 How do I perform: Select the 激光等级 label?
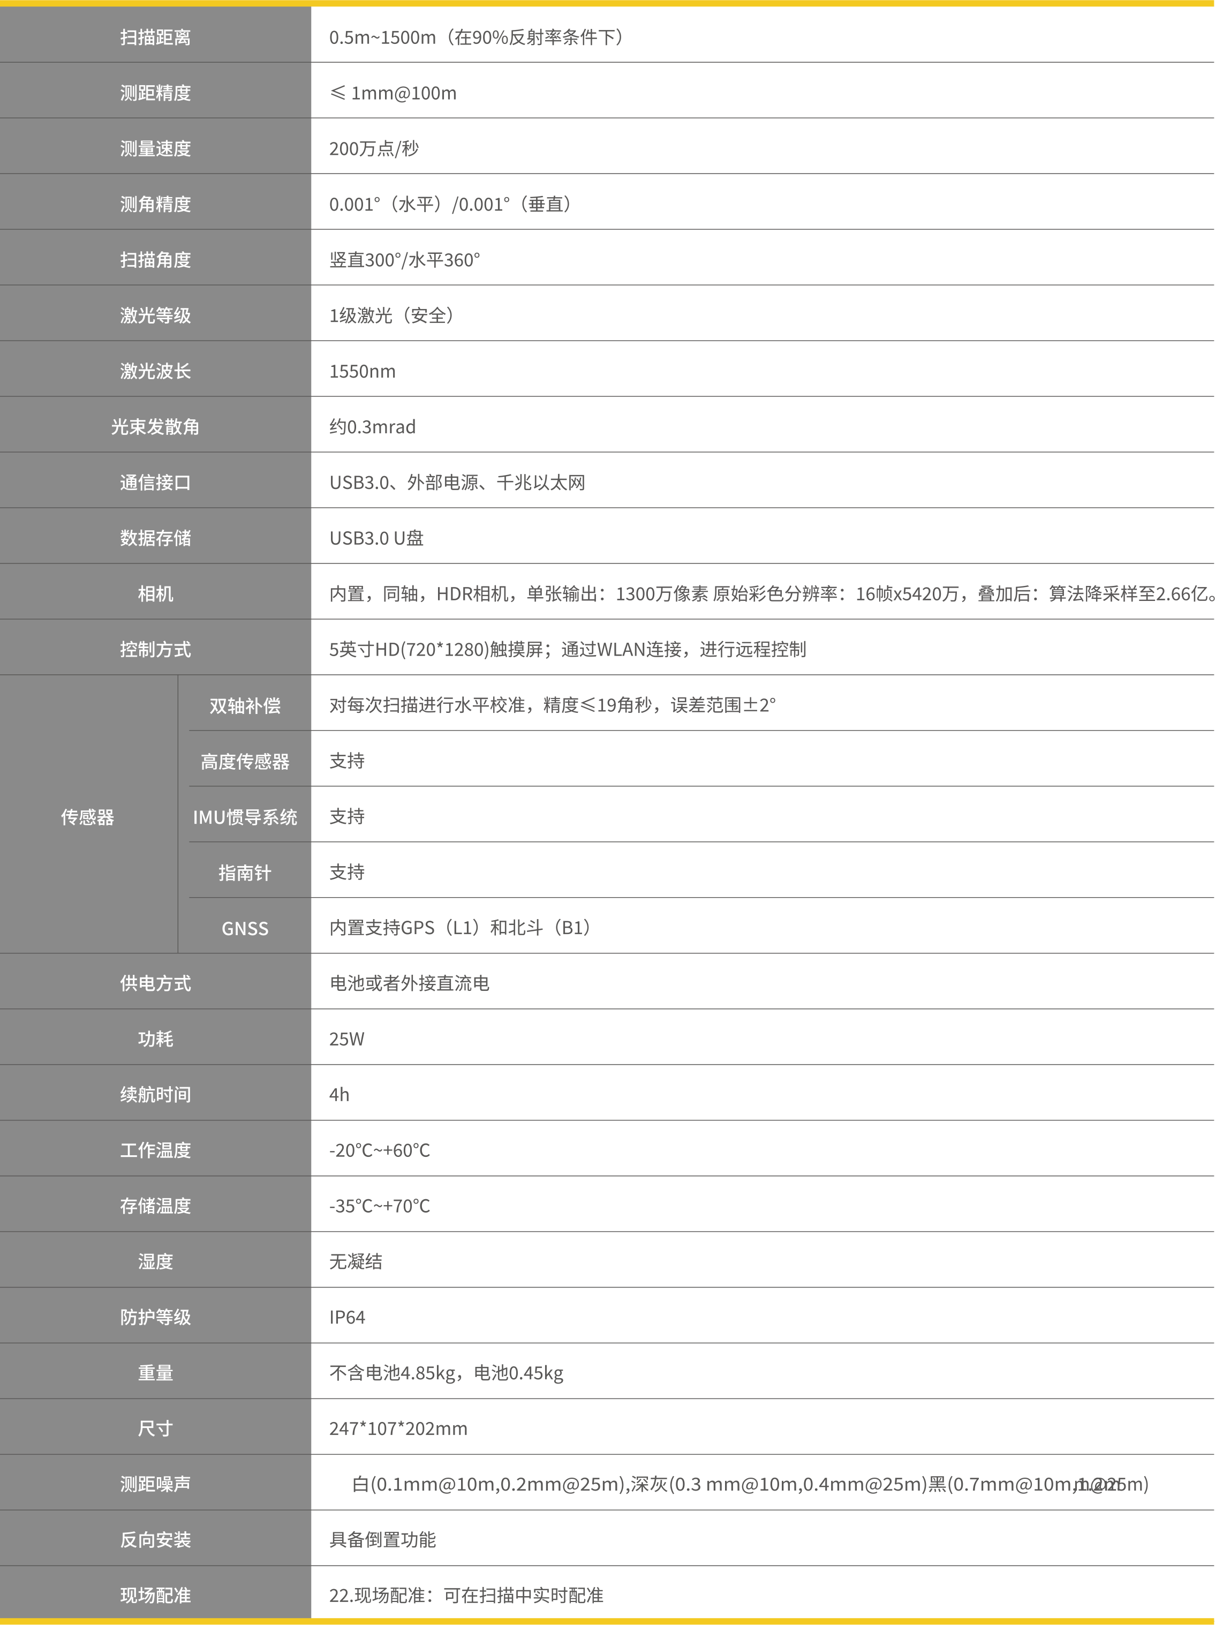[x=155, y=315]
